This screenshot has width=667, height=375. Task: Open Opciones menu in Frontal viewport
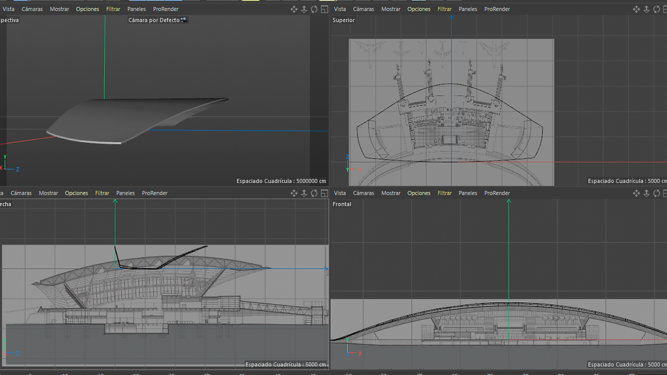pos(419,193)
